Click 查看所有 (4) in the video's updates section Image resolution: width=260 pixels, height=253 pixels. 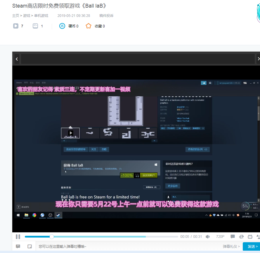pyautogui.click(x=152, y=187)
